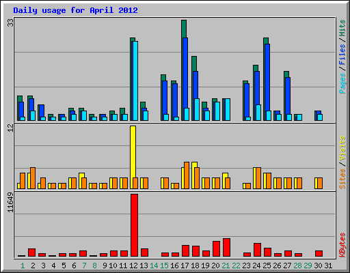
Task: Click day label "11" on the x-axis
Action: (123, 265)
